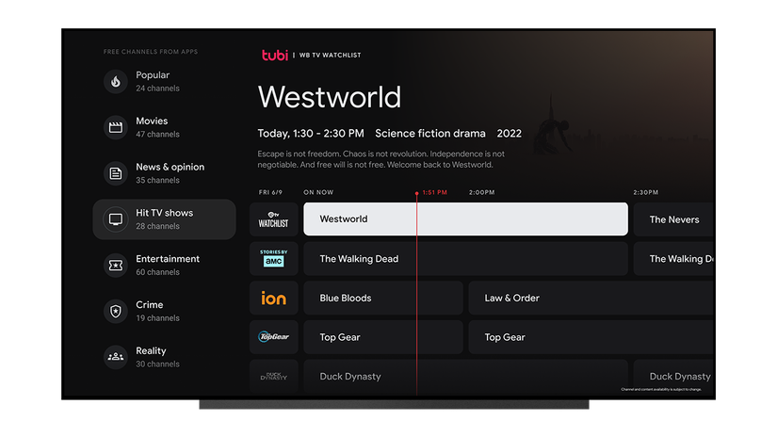Select Blue Bloods on ion
The image size is (777, 437).
383,298
